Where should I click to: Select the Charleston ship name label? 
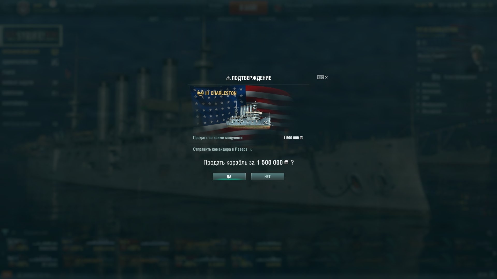pyautogui.click(x=223, y=93)
